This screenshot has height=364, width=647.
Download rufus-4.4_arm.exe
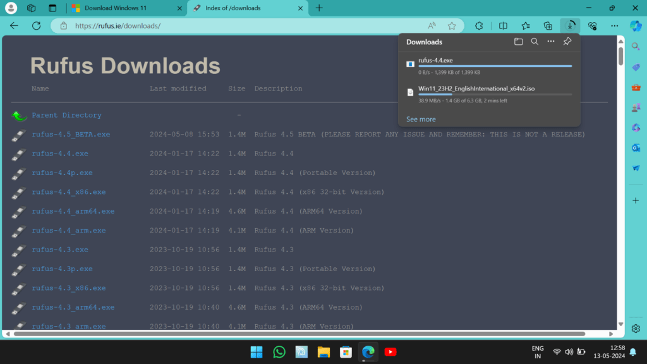pos(68,230)
